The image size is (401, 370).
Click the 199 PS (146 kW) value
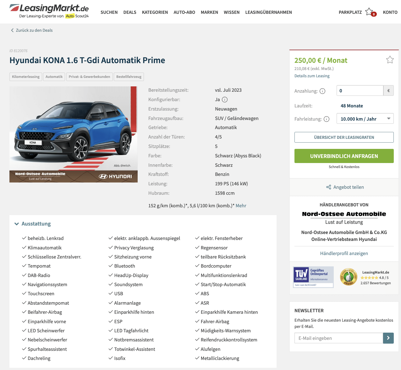(x=231, y=184)
